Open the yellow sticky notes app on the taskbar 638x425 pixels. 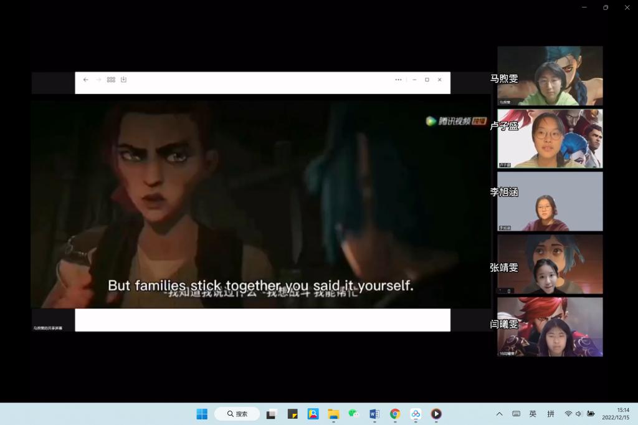[x=292, y=414]
